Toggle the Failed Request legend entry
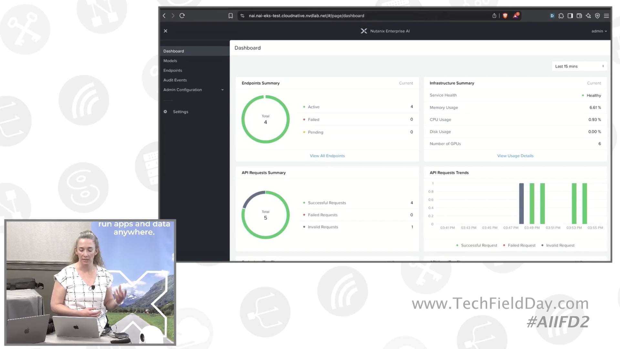The width and height of the screenshot is (620, 349). pyautogui.click(x=519, y=245)
